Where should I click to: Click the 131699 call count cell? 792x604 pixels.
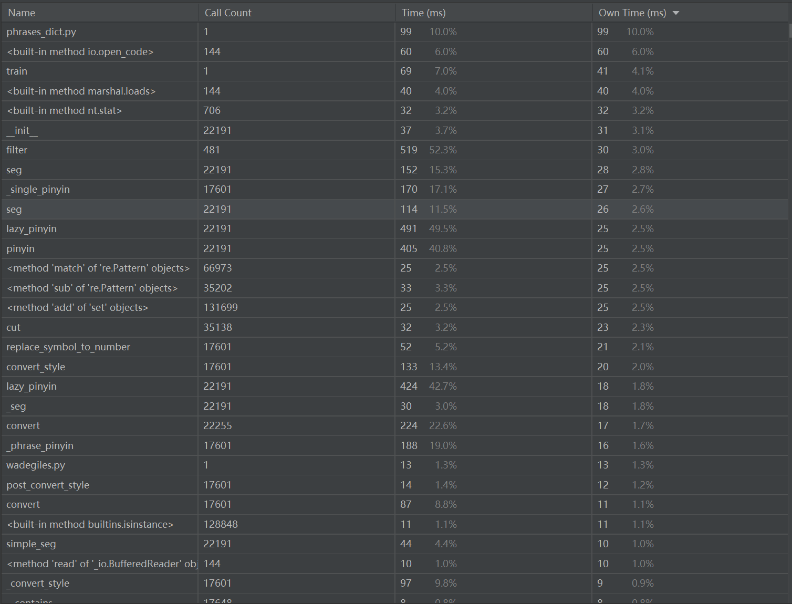tap(221, 308)
